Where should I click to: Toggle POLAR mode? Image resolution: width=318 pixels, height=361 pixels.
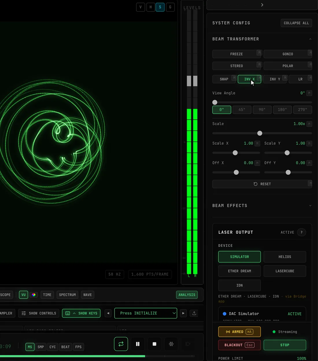click(x=288, y=66)
